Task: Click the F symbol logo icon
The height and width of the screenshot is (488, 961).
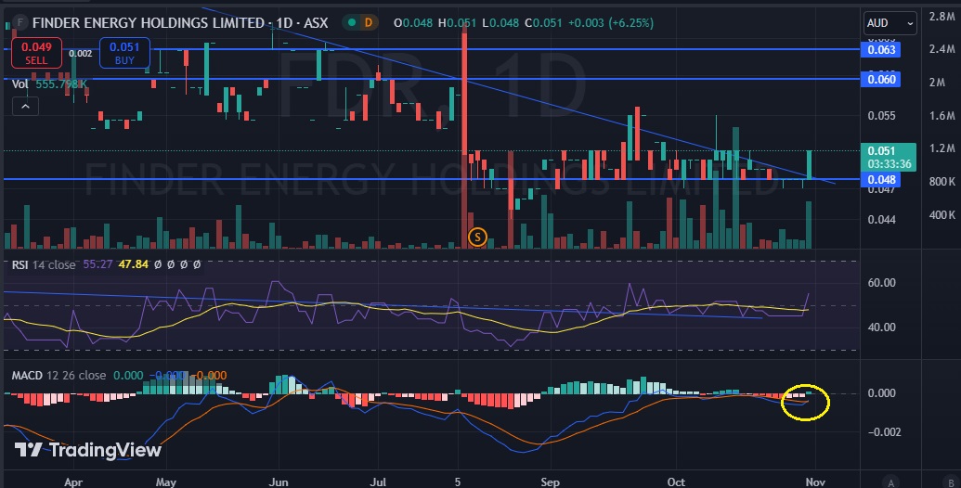Action: click(x=20, y=23)
